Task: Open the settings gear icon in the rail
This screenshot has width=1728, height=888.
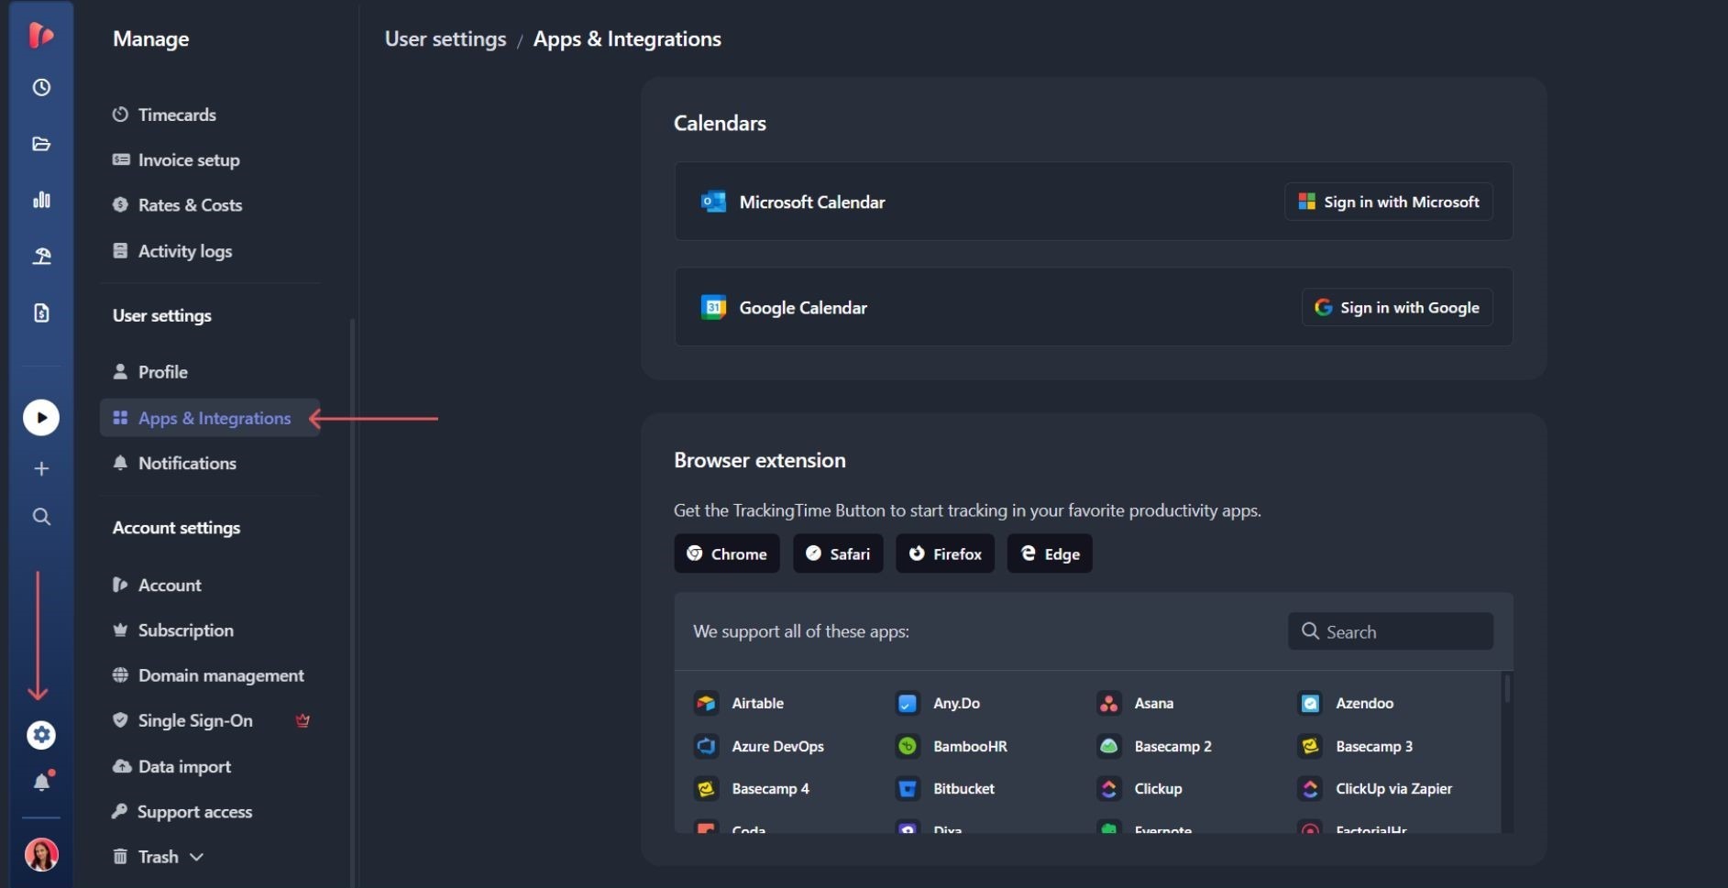Action: pyautogui.click(x=41, y=735)
